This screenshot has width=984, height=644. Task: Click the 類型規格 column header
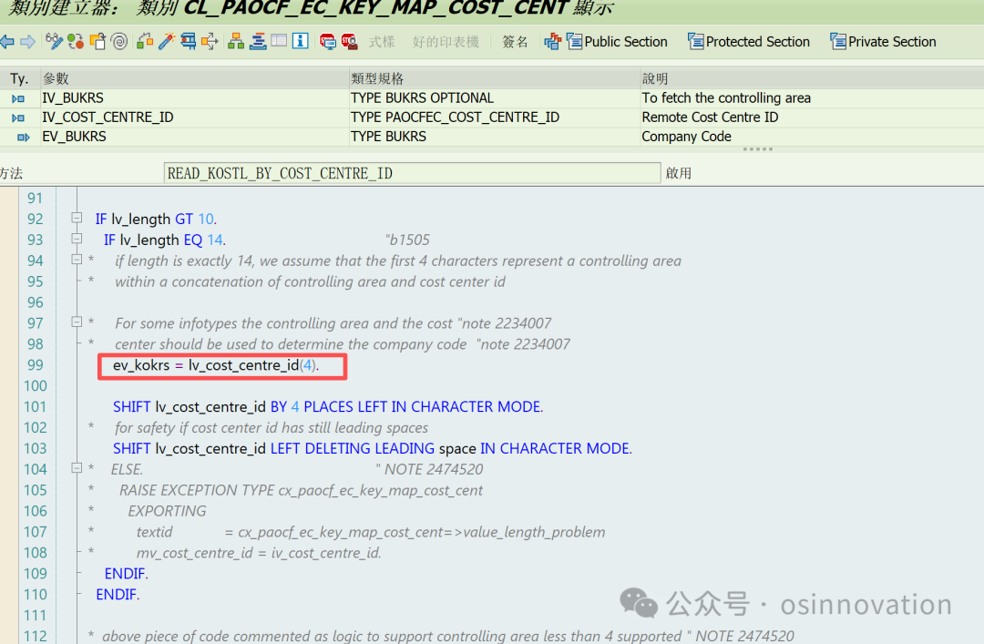(x=494, y=78)
